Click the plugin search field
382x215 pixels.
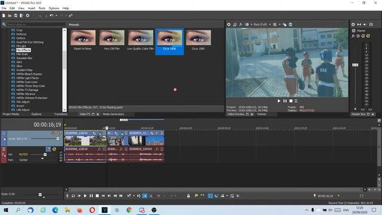36,24
